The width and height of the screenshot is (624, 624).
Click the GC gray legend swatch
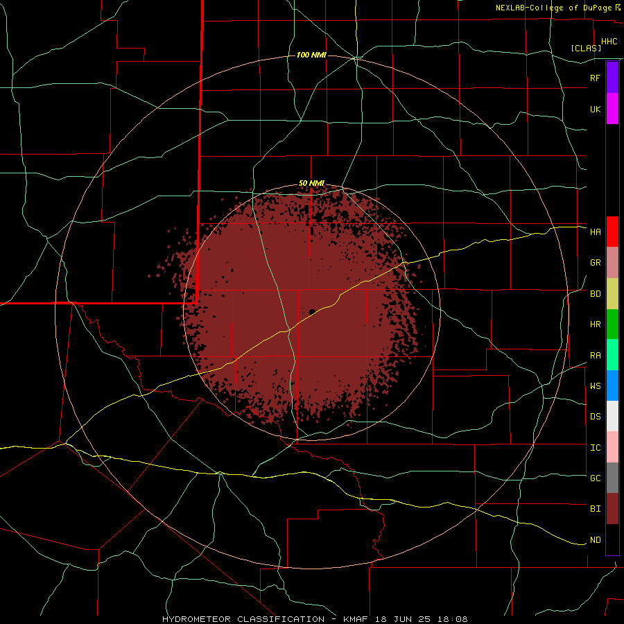[x=612, y=478]
